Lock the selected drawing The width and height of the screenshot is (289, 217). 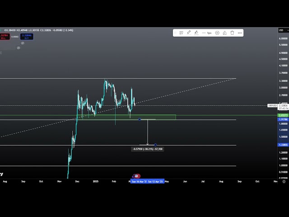coord(224,33)
